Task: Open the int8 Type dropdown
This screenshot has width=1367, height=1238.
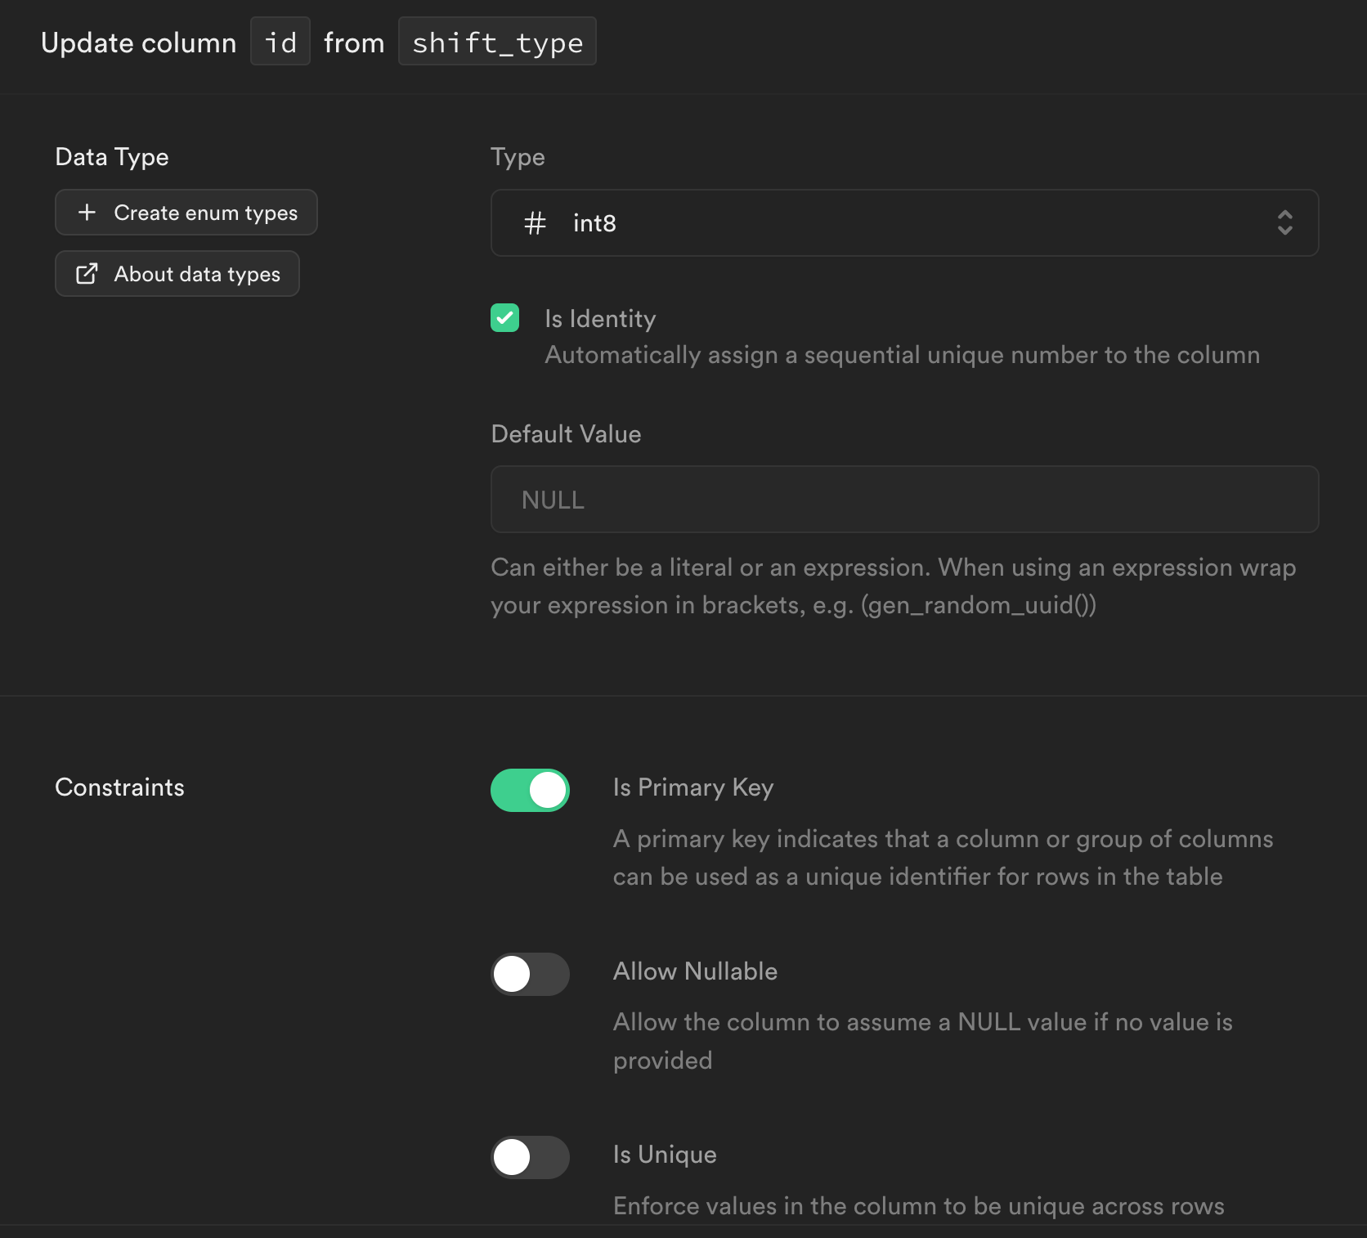Action: point(903,223)
